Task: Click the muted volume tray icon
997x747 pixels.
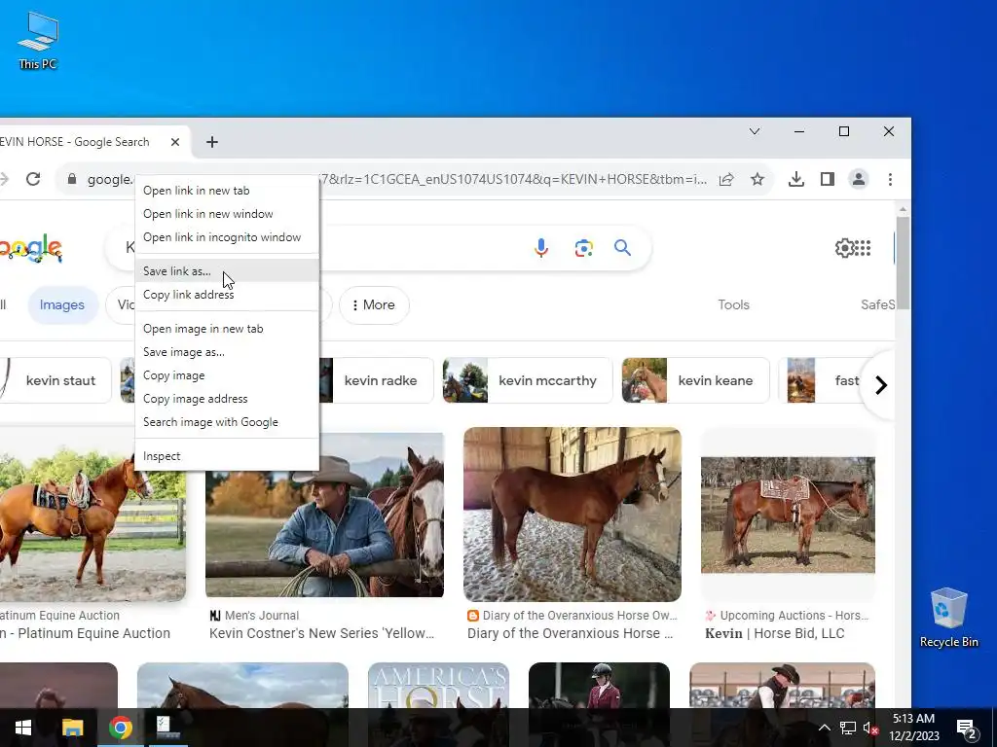Action: coord(869,728)
